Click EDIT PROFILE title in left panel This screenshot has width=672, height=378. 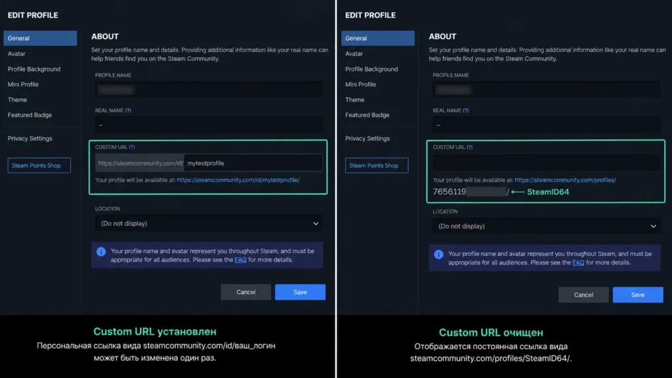point(33,16)
